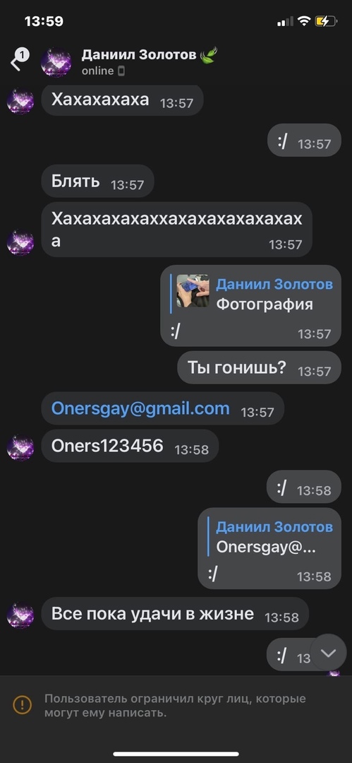Open the Onersgay@gmail.com email link
The image size is (352, 763).
[140, 408]
